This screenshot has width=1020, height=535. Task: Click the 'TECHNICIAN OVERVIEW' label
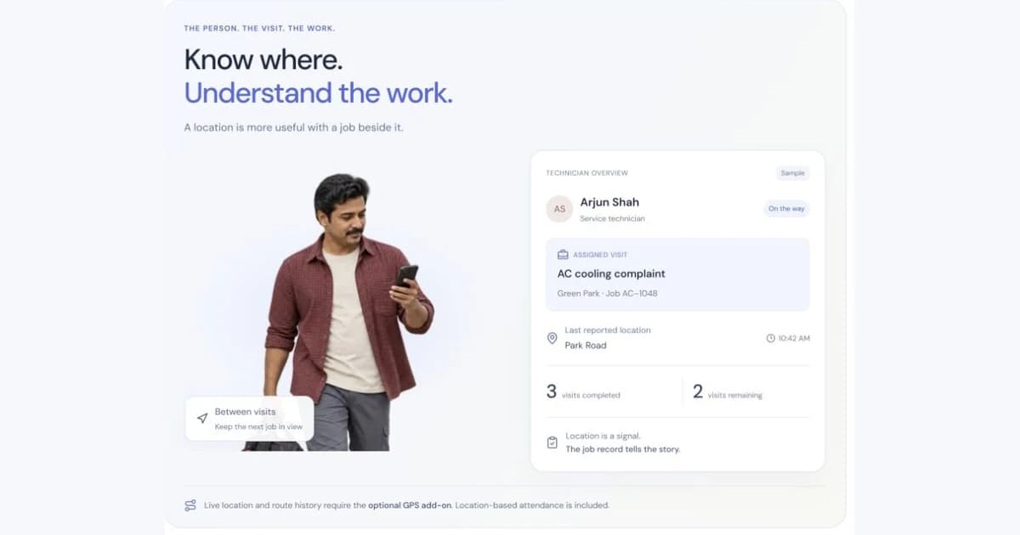[587, 173]
